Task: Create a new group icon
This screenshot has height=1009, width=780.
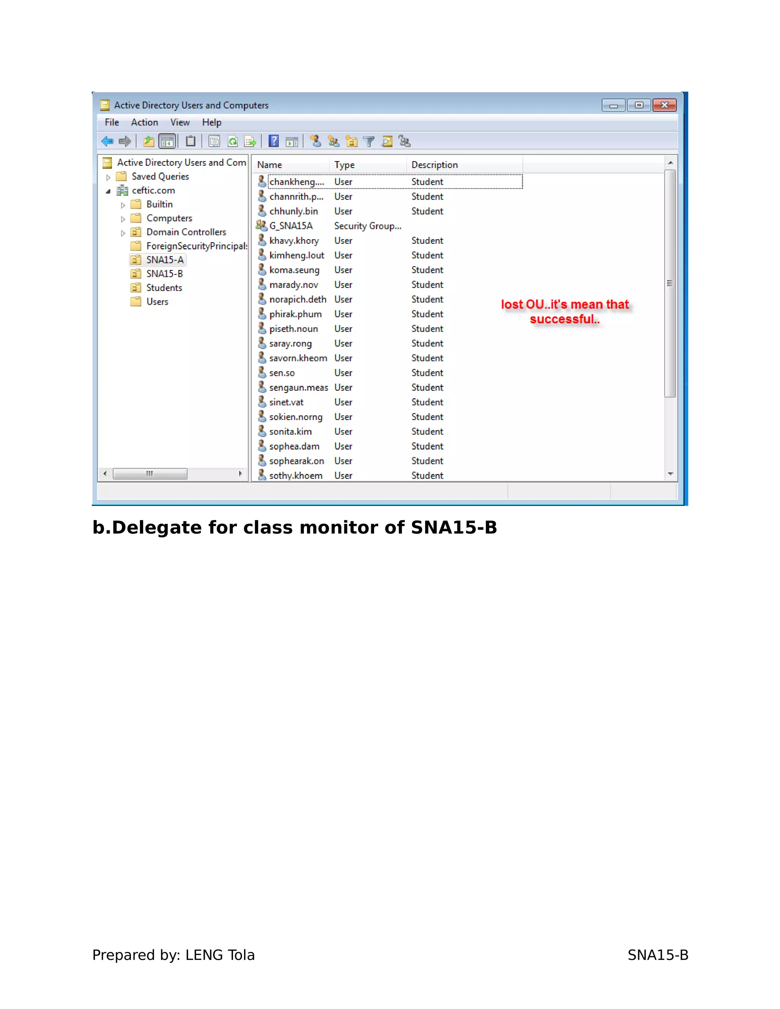Action: (x=334, y=141)
